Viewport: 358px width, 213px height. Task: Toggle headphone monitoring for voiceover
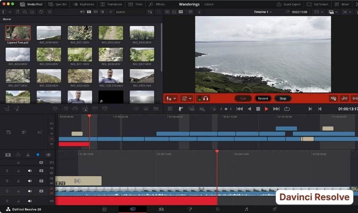(x=206, y=98)
